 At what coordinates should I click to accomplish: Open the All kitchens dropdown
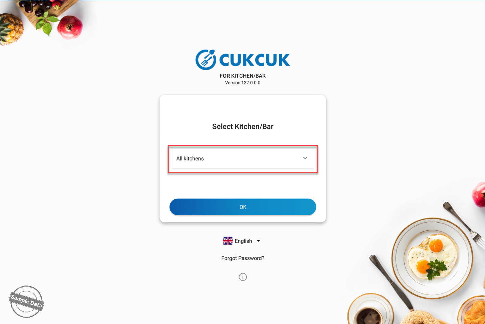tap(243, 158)
